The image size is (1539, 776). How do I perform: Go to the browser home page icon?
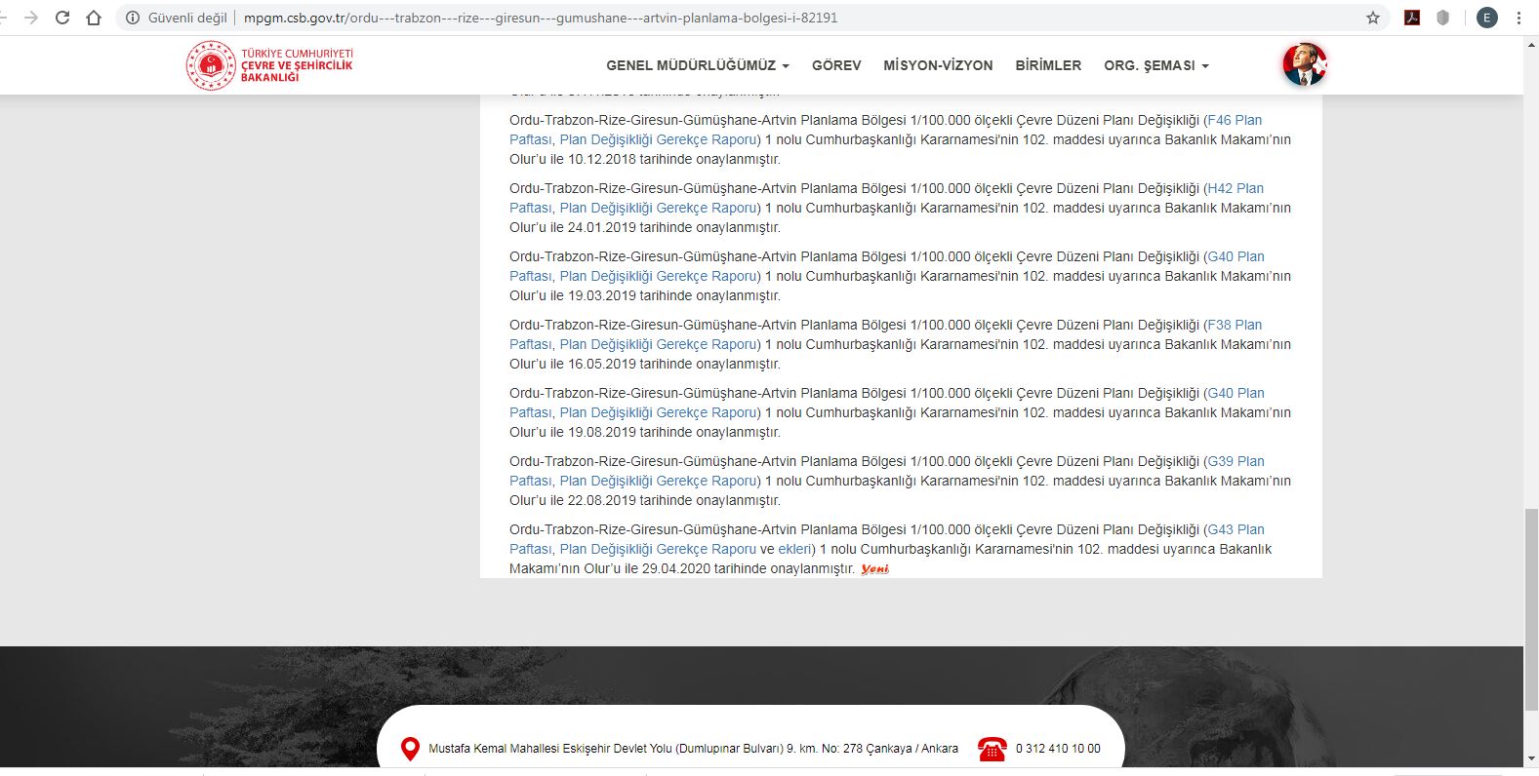point(94,18)
